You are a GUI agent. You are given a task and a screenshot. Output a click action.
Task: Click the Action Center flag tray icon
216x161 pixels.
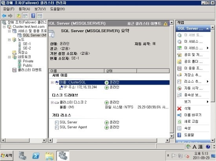click(x=174, y=156)
